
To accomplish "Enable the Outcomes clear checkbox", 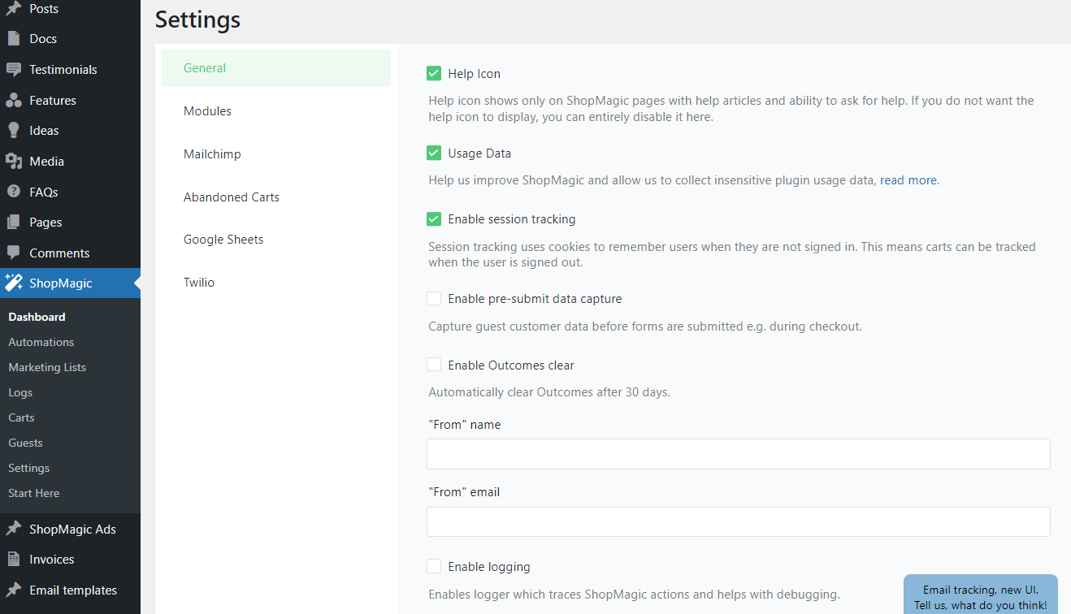I will [434, 365].
